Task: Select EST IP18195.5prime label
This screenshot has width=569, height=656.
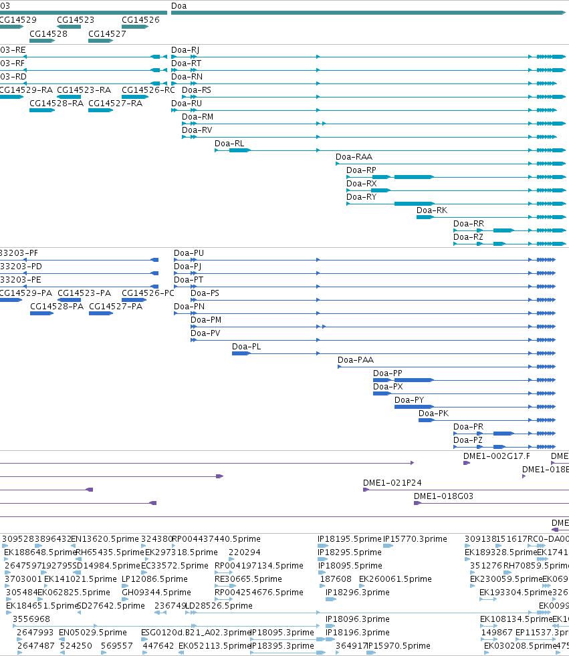Action: (x=350, y=540)
